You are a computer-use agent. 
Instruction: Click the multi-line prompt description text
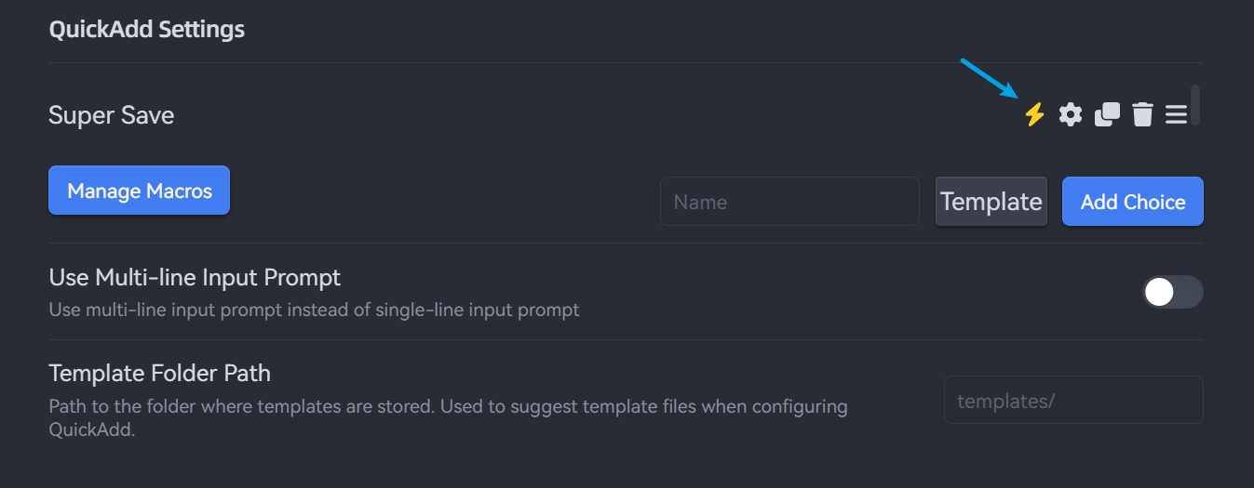[x=314, y=310]
